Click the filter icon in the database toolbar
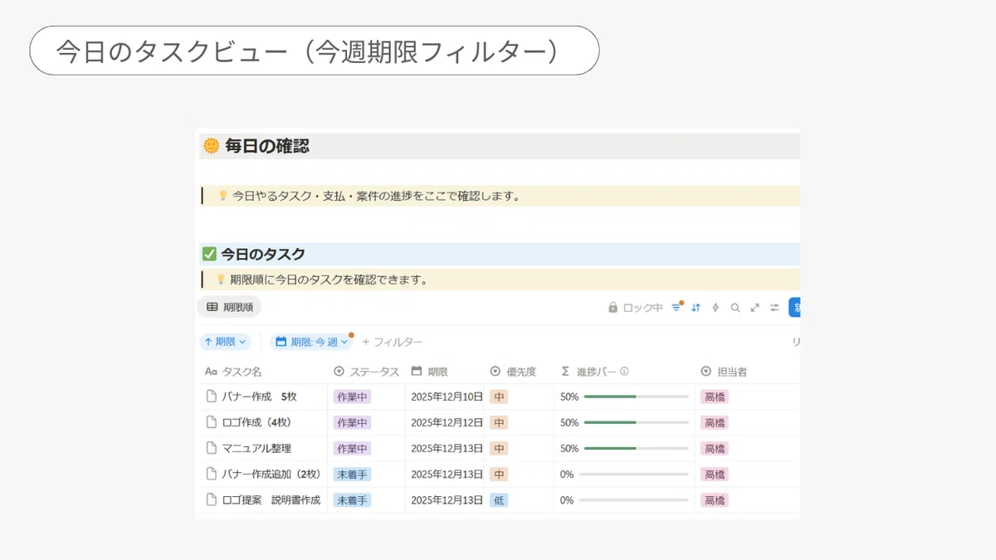Image resolution: width=996 pixels, height=560 pixels. point(676,308)
